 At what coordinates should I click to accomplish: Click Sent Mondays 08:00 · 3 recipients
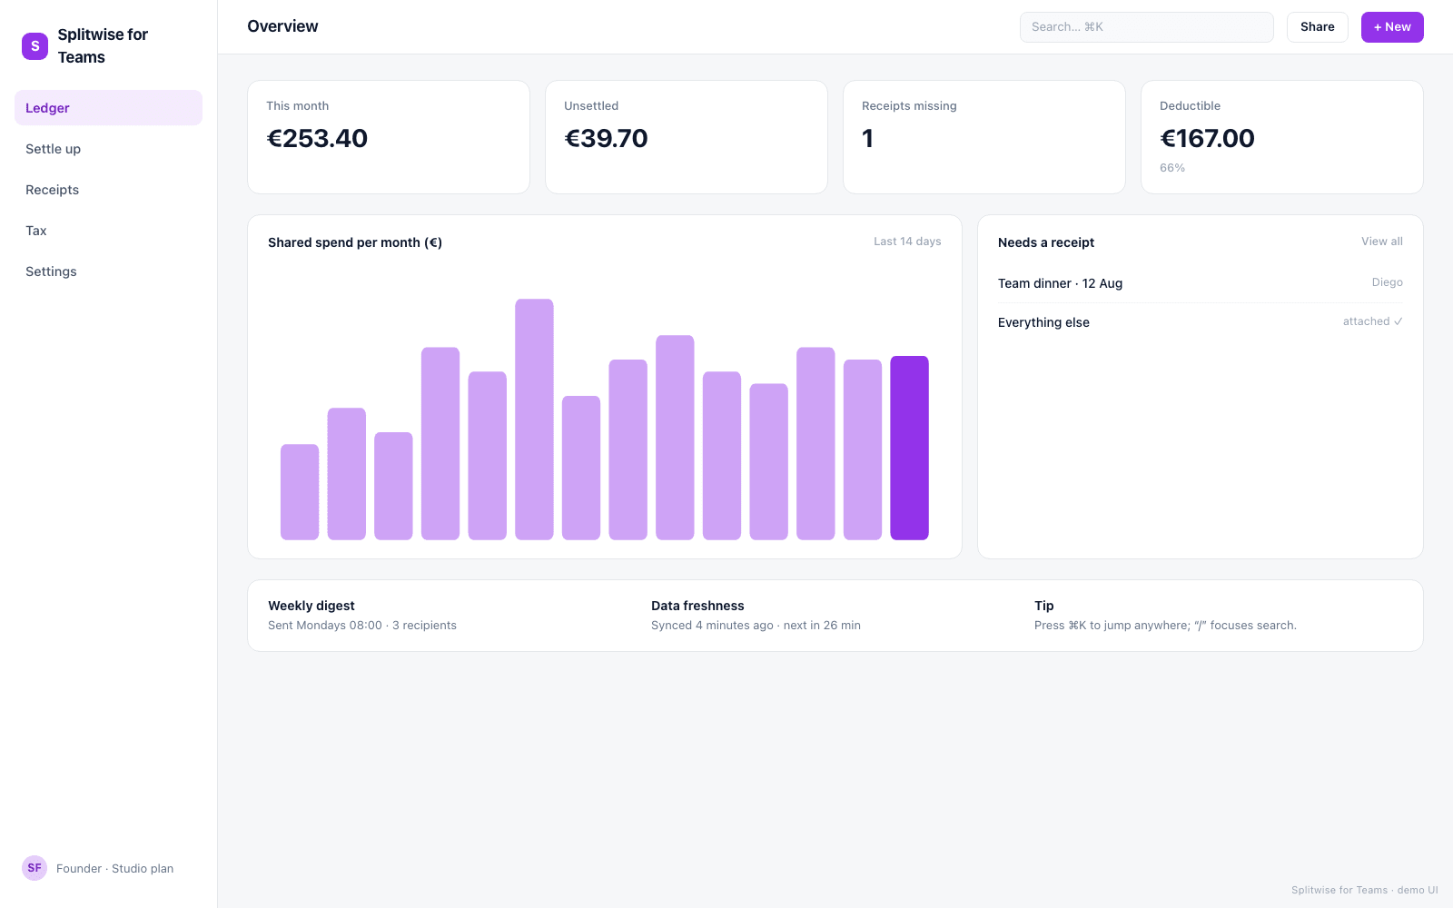point(362,626)
